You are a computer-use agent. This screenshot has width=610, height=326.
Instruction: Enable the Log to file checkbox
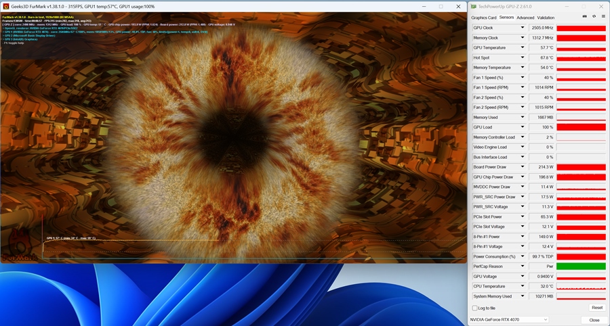pyautogui.click(x=474, y=308)
